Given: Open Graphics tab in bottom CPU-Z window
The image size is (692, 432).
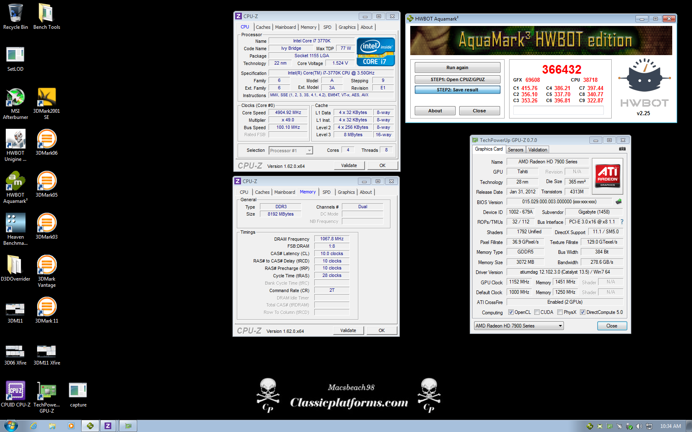Looking at the screenshot, I should click(346, 192).
